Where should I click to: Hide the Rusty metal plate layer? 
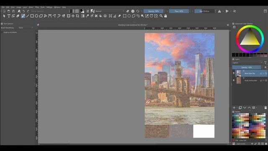pyautogui.click(x=234, y=80)
